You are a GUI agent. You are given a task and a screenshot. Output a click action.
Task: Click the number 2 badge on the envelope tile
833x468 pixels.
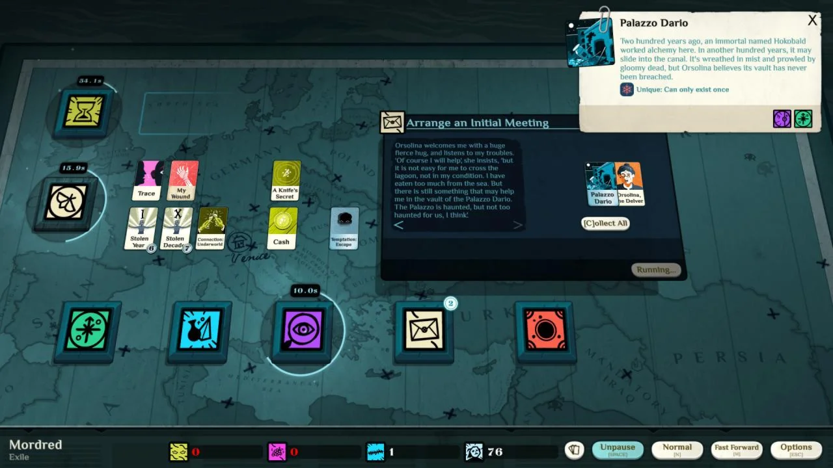pos(450,304)
